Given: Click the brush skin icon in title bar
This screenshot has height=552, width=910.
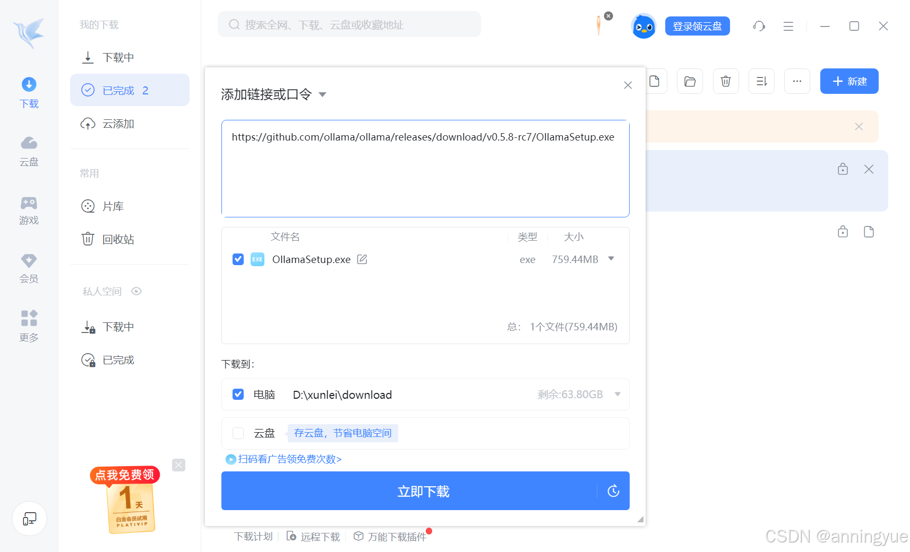Looking at the screenshot, I should tap(599, 25).
